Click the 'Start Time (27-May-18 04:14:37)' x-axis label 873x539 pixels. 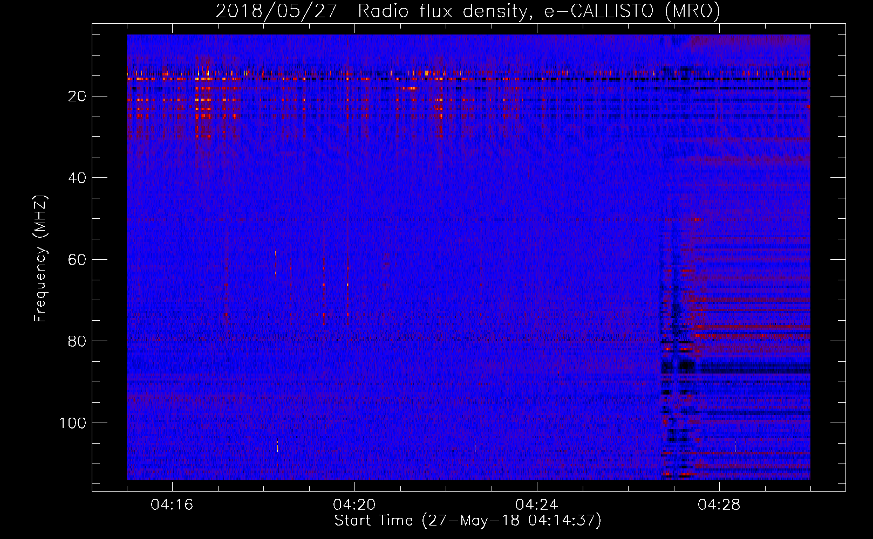(x=468, y=521)
